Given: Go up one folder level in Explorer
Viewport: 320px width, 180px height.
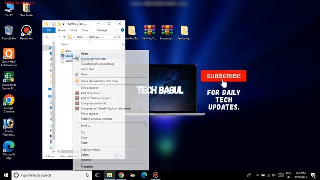Looking at the screenshot, I should [x=64, y=37].
